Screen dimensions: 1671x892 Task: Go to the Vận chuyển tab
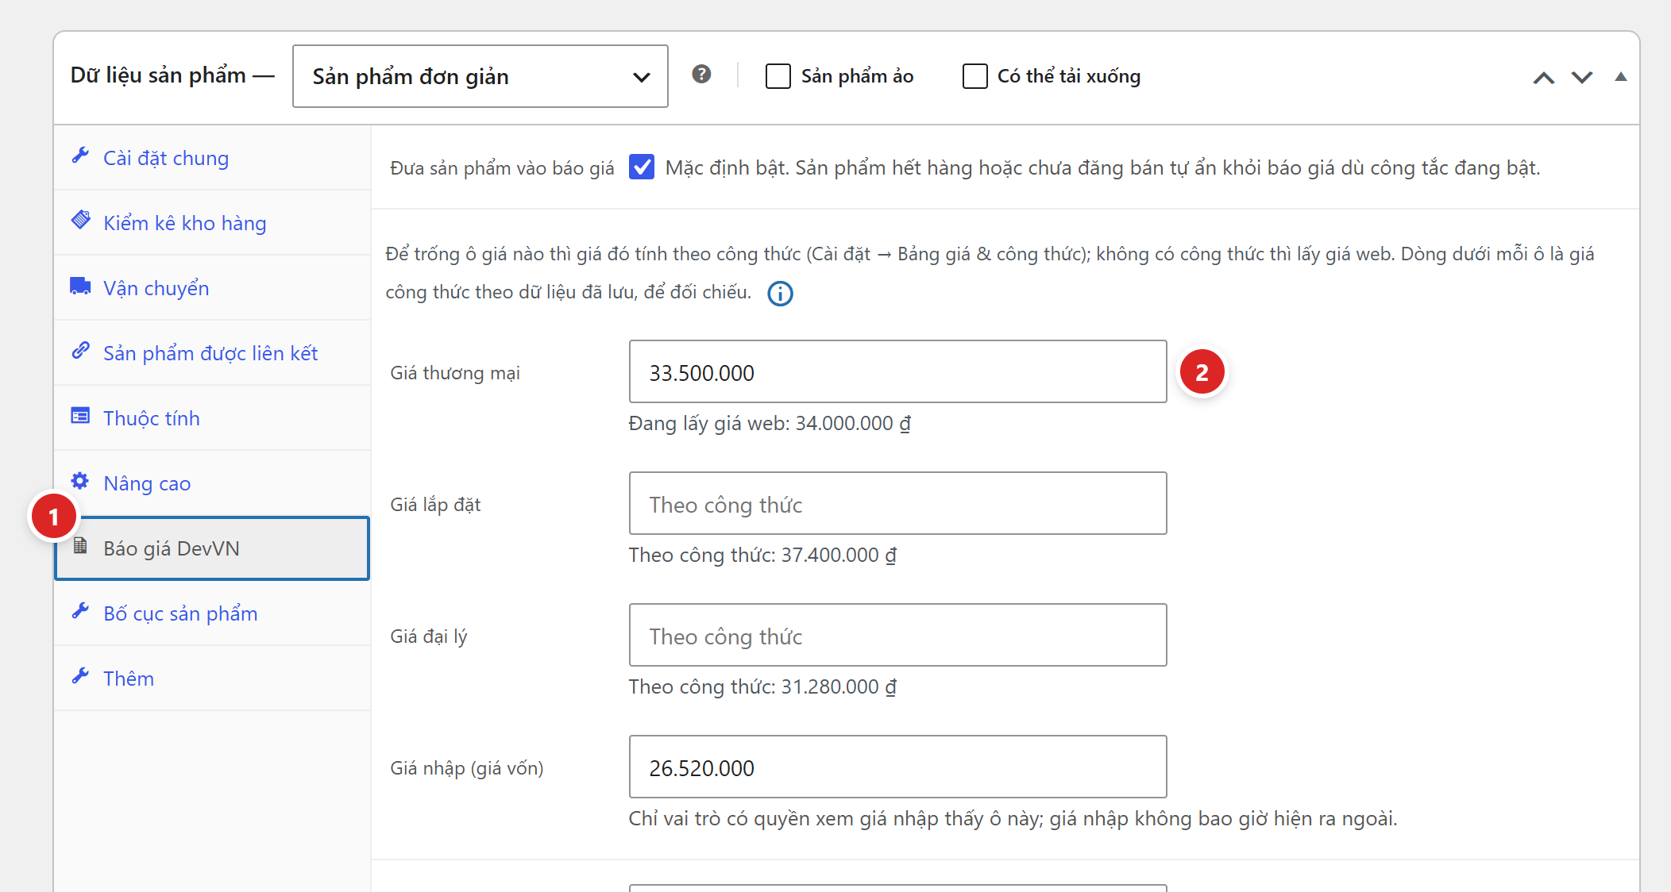(x=212, y=288)
